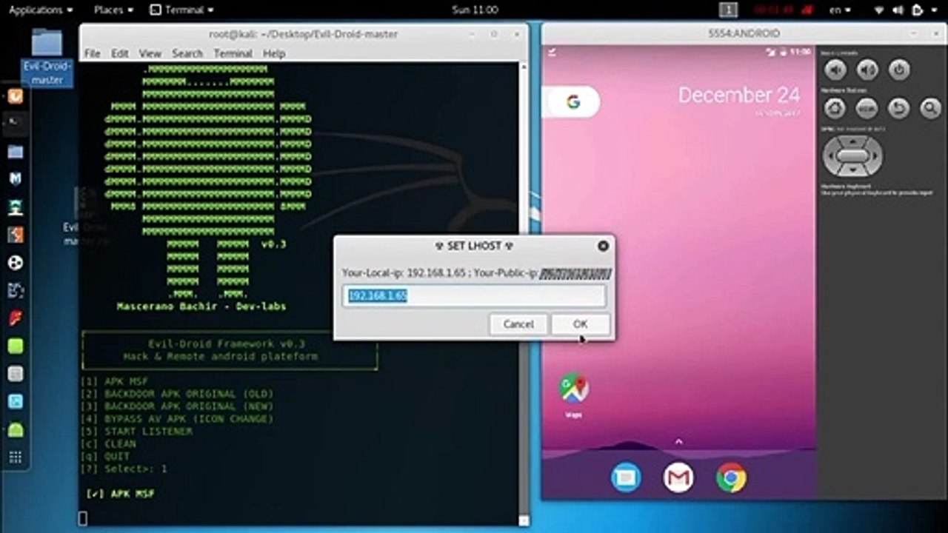This screenshot has height=533, width=948.
Task: Click the "[5] START LISTENER" terminal line
Action: [136, 432]
